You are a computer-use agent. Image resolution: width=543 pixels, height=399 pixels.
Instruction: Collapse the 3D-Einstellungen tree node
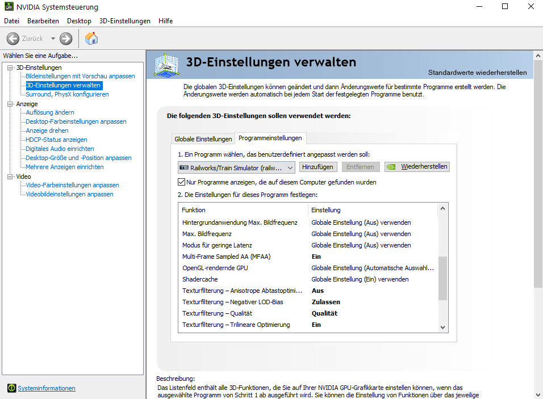[x=10, y=68]
